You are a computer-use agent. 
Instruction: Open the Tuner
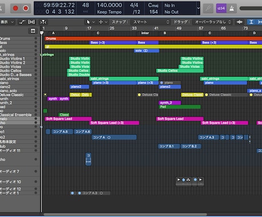(x=208, y=9)
